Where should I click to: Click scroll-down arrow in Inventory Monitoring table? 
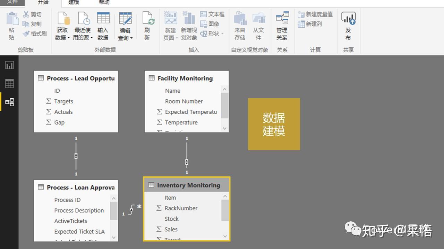pos(225,236)
